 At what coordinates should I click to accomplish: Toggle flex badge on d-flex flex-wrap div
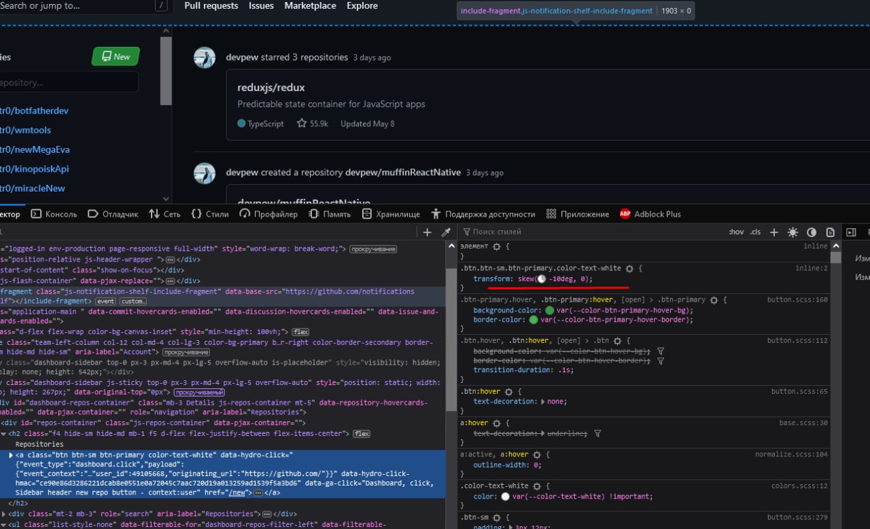click(x=300, y=332)
